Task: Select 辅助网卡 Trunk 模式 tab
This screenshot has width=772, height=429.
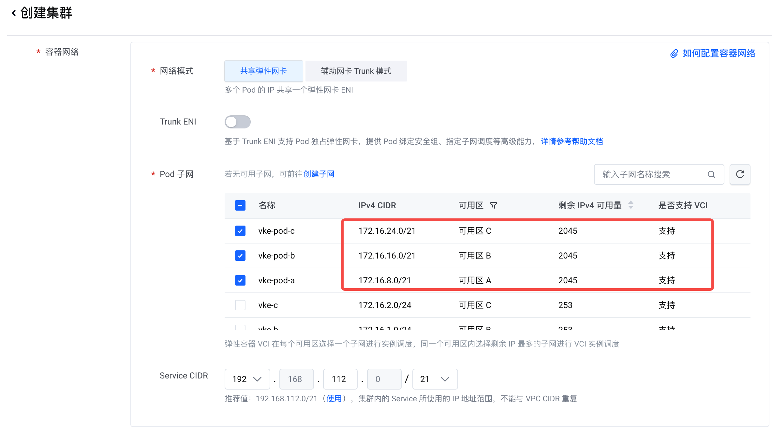Action: point(356,71)
